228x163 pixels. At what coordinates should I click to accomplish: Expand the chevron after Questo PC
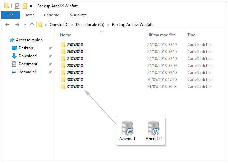72,25
